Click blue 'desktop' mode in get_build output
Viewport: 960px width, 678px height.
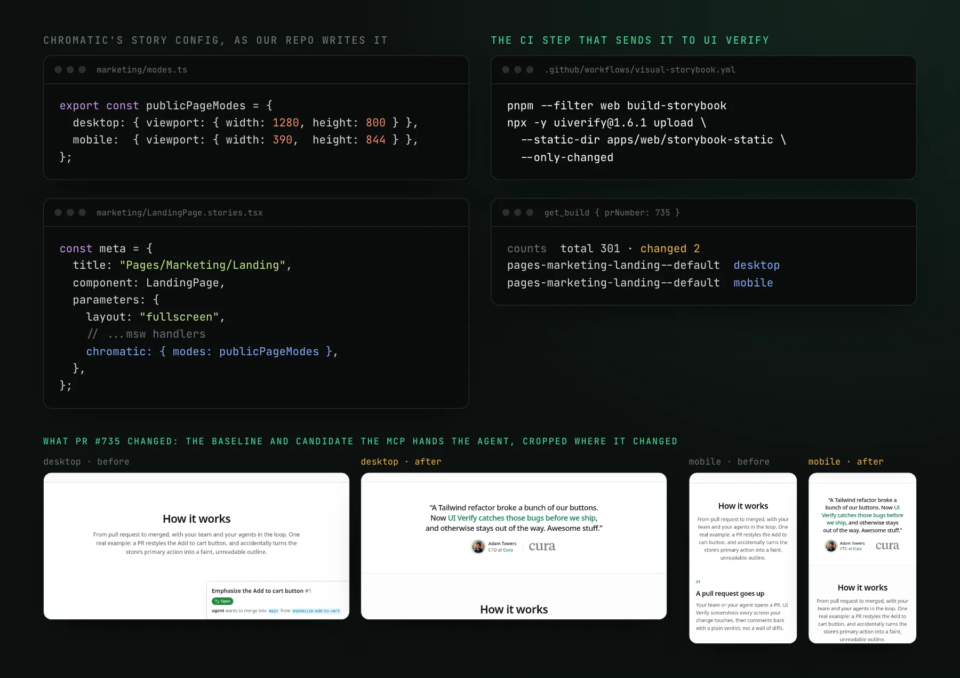tap(756, 265)
